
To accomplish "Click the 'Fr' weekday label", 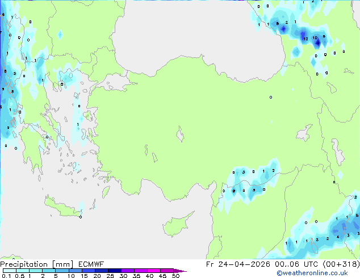I will click(x=210, y=264).
